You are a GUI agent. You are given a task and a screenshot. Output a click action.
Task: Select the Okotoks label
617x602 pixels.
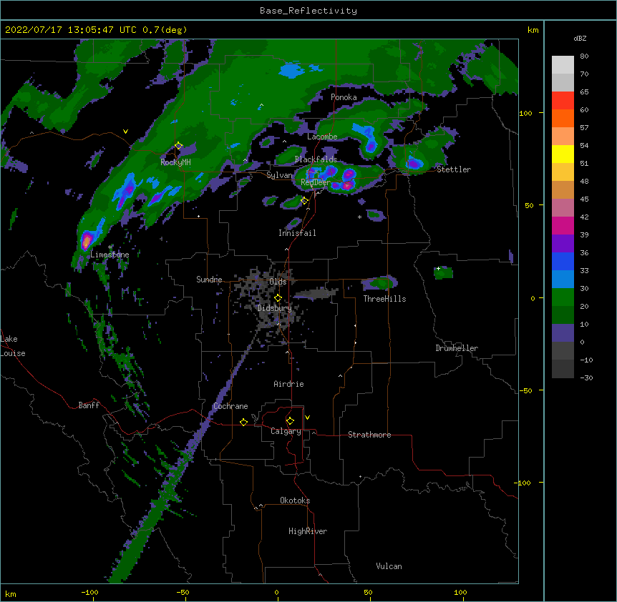[295, 500]
